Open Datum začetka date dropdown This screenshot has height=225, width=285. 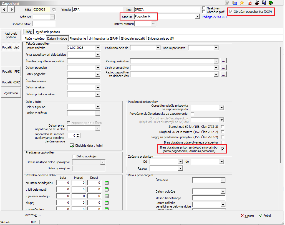(x=98, y=48)
